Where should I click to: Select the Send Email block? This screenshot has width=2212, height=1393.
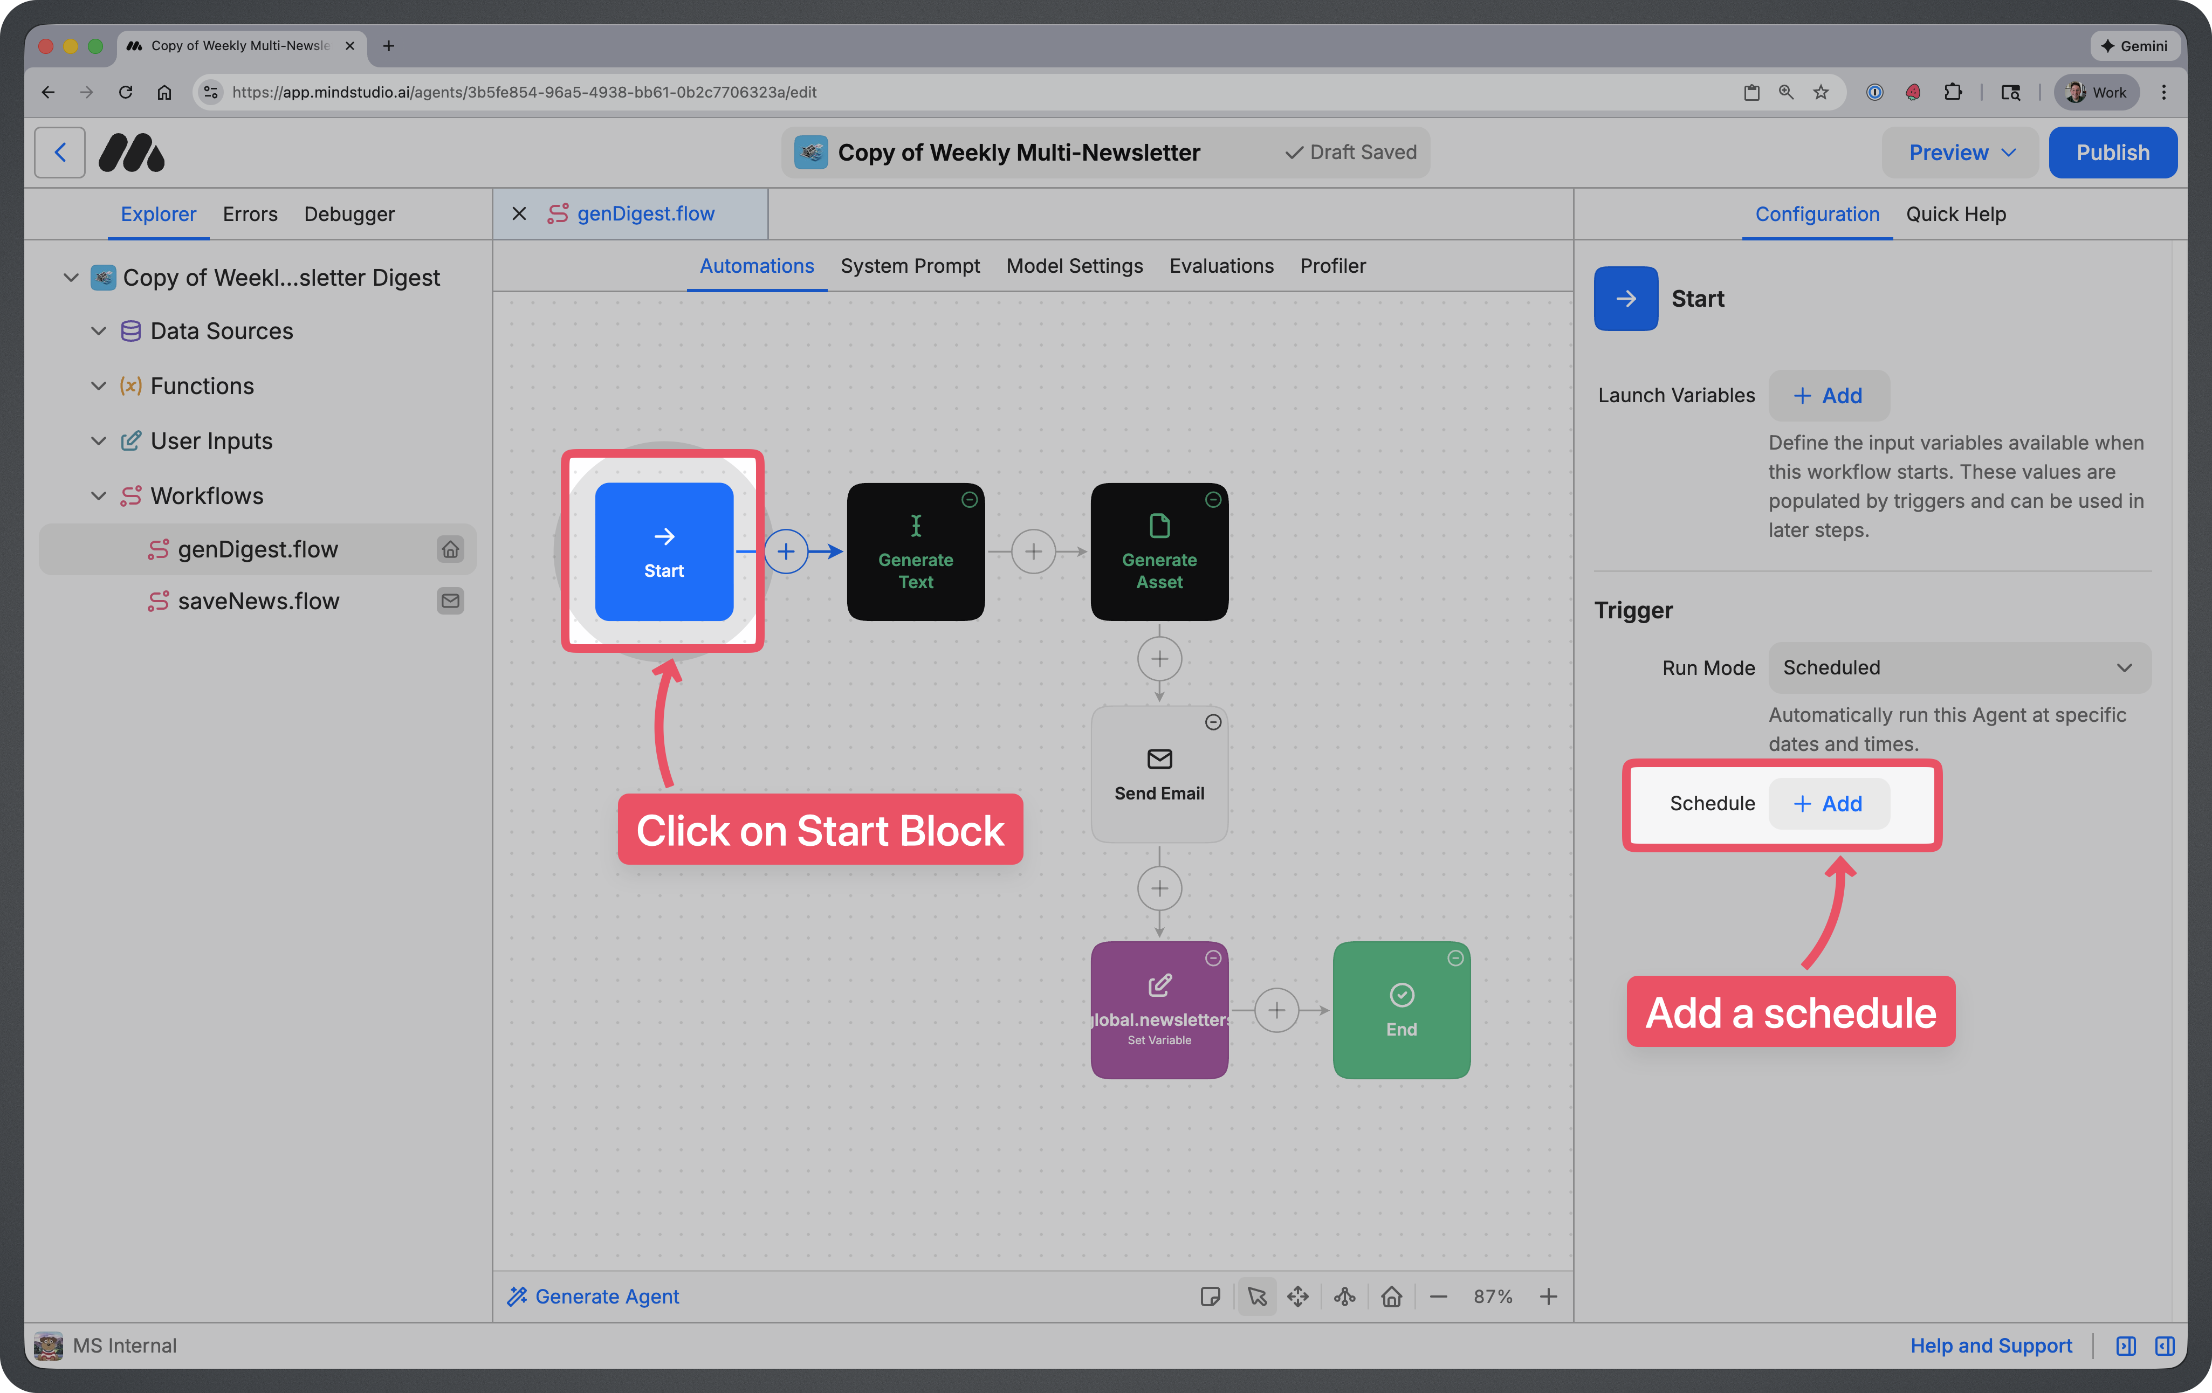[x=1159, y=774]
